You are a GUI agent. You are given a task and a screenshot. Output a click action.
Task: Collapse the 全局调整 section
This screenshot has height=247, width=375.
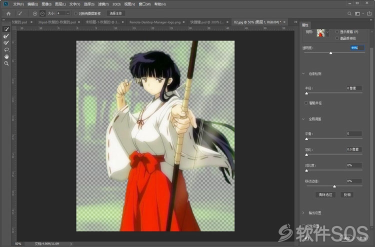(303, 119)
